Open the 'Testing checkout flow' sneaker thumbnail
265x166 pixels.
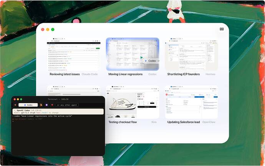(x=132, y=102)
